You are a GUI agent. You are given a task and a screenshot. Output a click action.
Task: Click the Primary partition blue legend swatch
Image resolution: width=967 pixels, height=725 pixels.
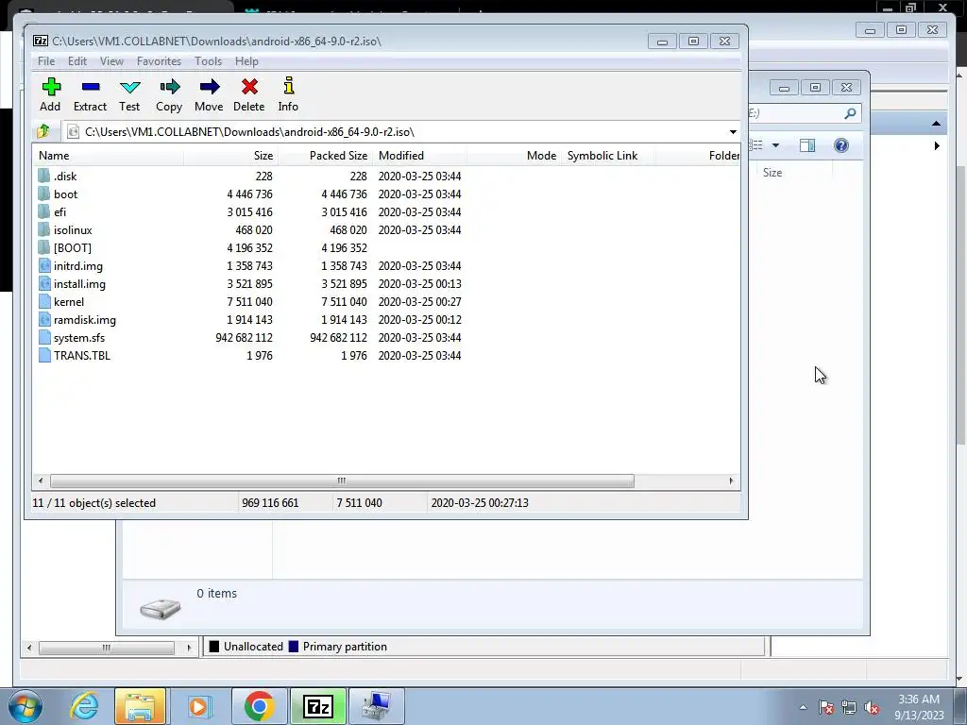tap(294, 646)
